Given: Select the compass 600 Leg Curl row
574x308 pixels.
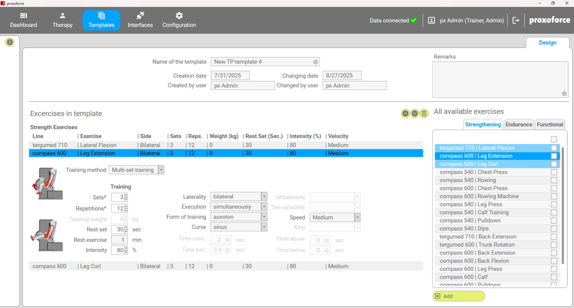Looking at the screenshot, I should [226, 266].
